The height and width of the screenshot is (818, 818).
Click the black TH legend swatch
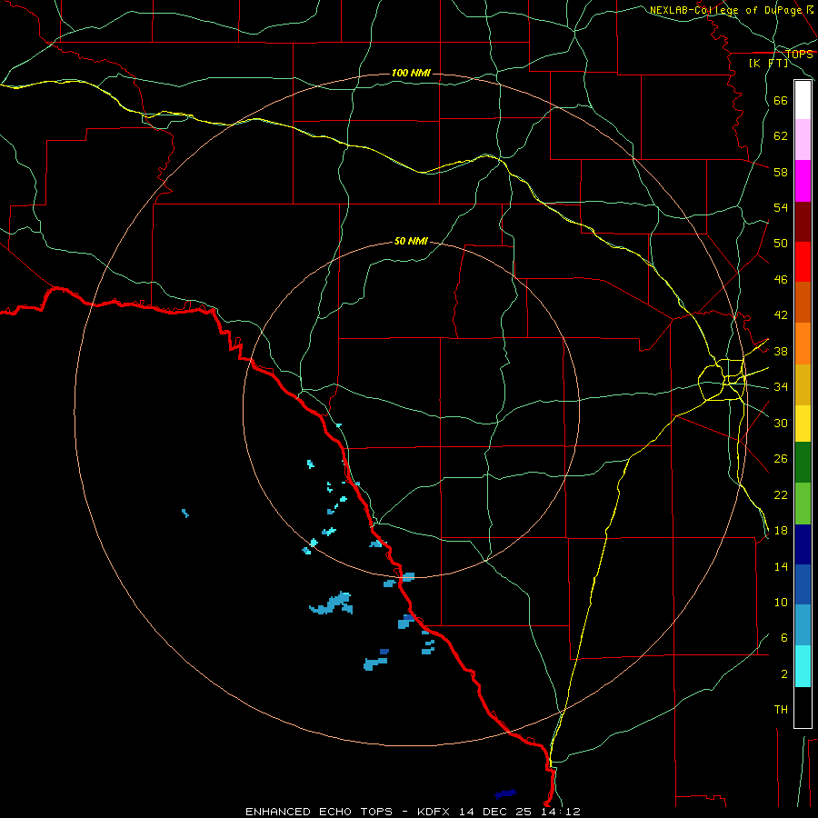coord(803,707)
